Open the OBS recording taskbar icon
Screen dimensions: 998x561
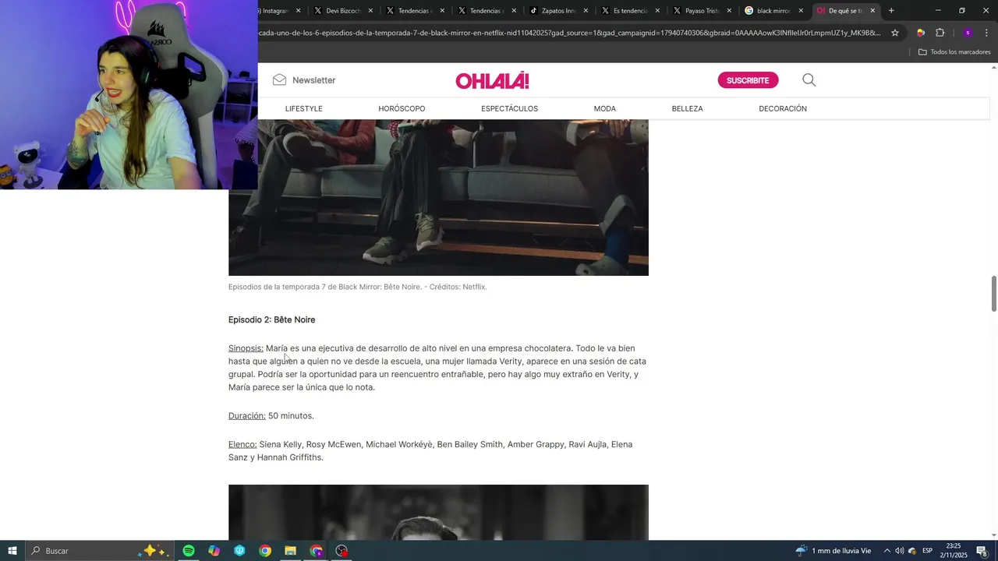coord(342,551)
